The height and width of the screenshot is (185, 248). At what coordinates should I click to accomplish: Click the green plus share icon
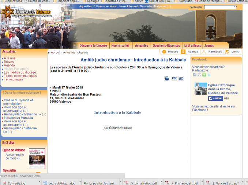click(x=204, y=75)
